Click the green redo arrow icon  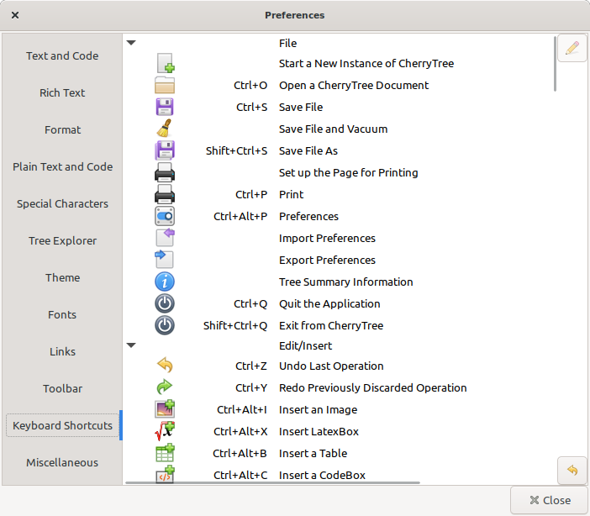click(x=165, y=387)
